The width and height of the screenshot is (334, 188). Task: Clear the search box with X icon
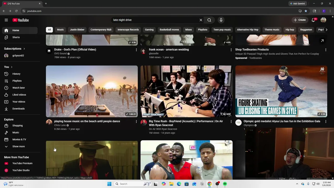point(201,20)
